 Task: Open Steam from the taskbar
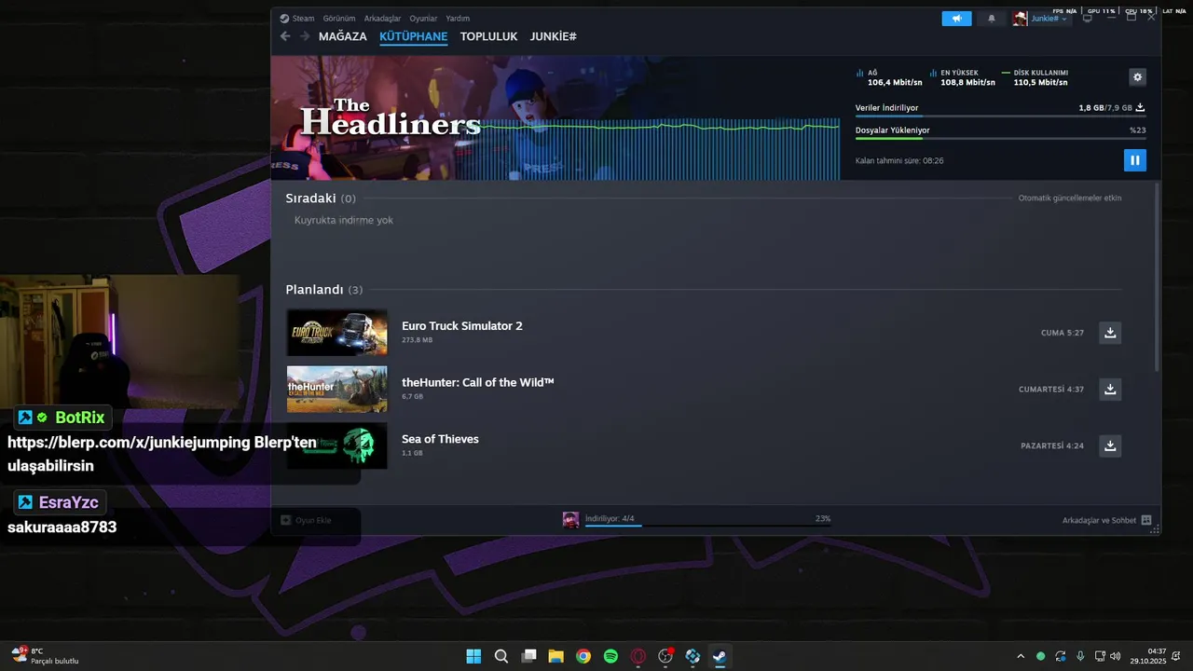tap(720, 656)
